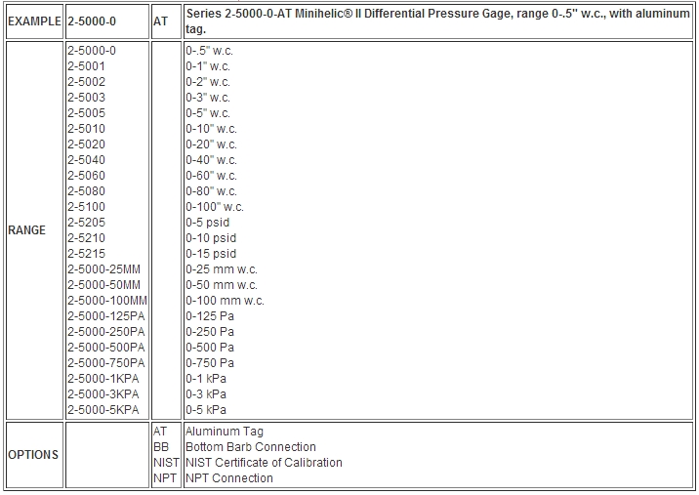Image resolution: width=699 pixels, height=495 pixels.
Task: Select the 0-3" w.c. range value
Action: pos(208,98)
